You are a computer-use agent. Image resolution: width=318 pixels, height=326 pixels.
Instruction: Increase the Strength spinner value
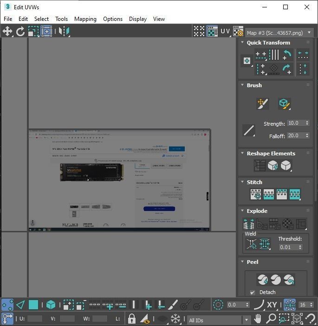tap(307, 121)
